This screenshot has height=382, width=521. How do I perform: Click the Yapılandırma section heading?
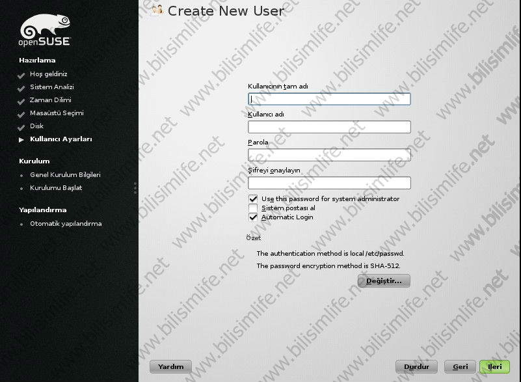(x=42, y=210)
